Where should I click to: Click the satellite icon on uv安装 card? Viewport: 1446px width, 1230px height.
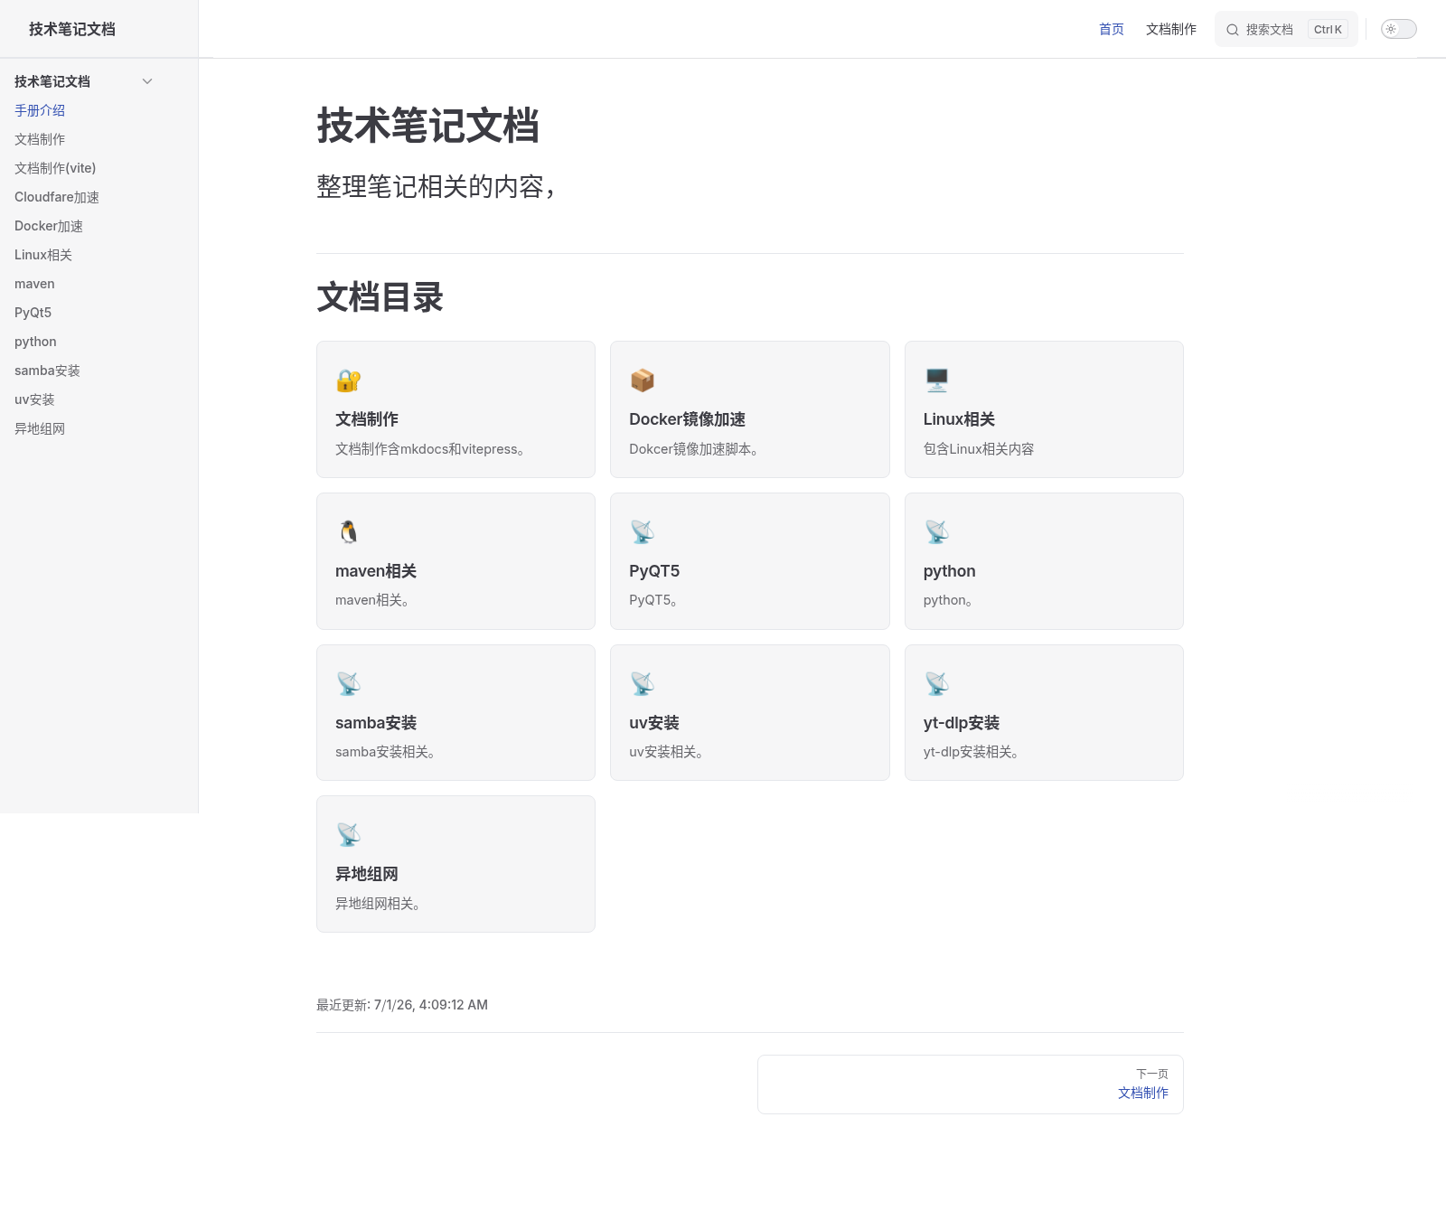[x=643, y=684]
